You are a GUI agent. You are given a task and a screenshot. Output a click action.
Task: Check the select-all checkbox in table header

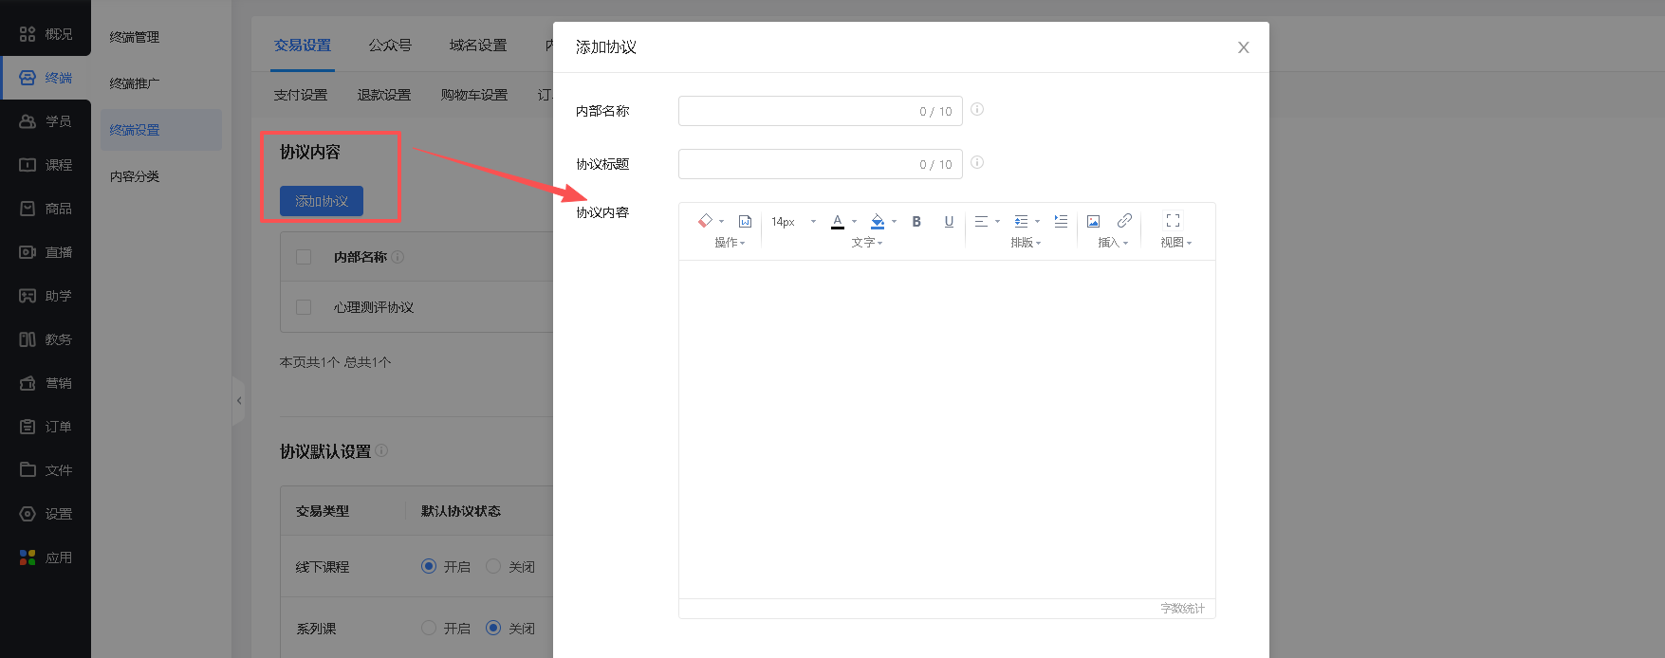click(x=304, y=257)
